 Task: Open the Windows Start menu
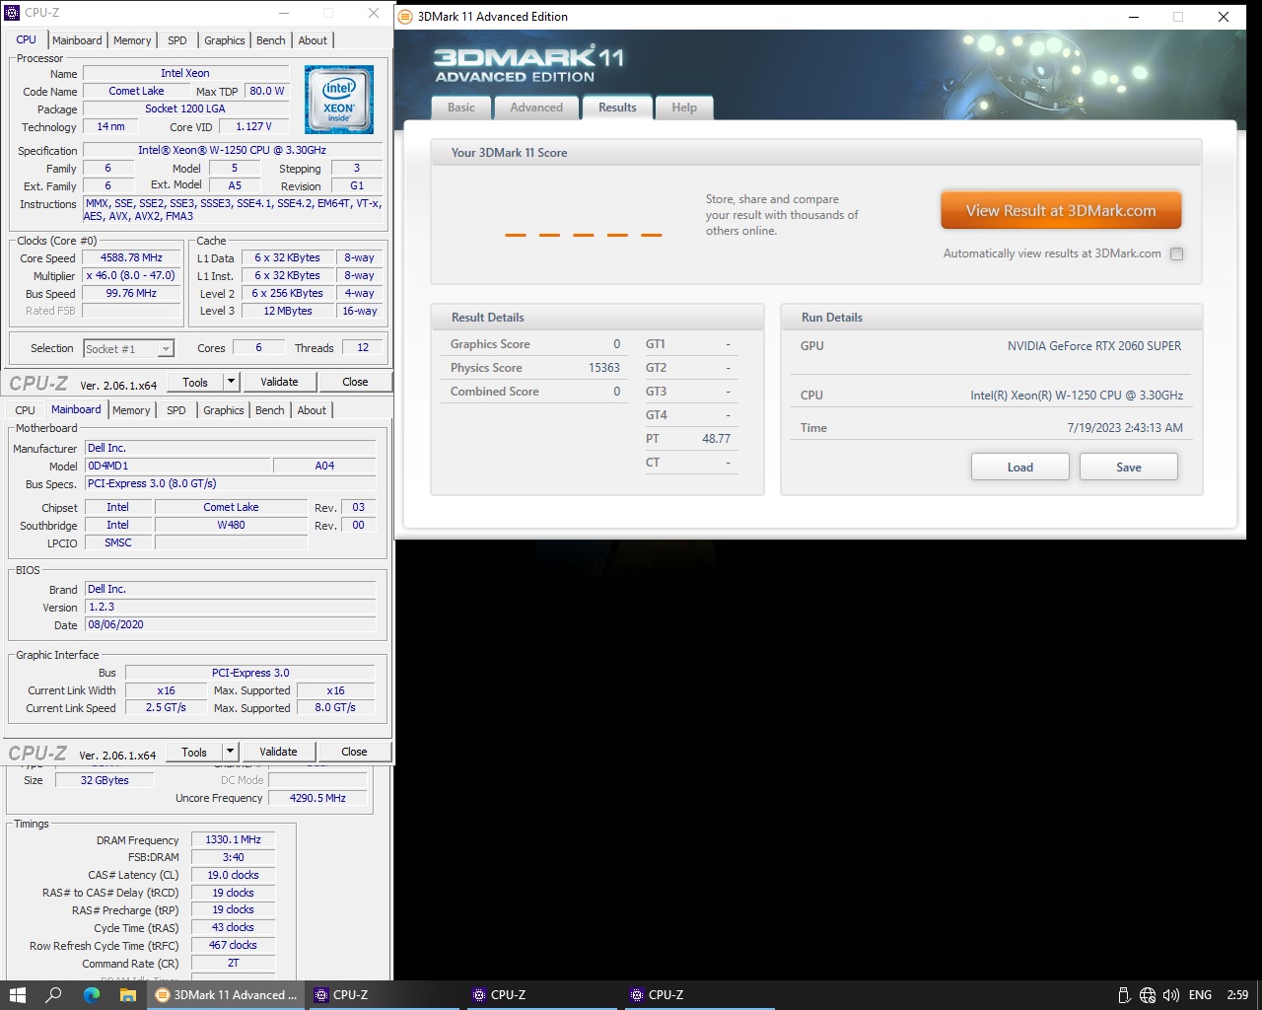pyautogui.click(x=17, y=994)
